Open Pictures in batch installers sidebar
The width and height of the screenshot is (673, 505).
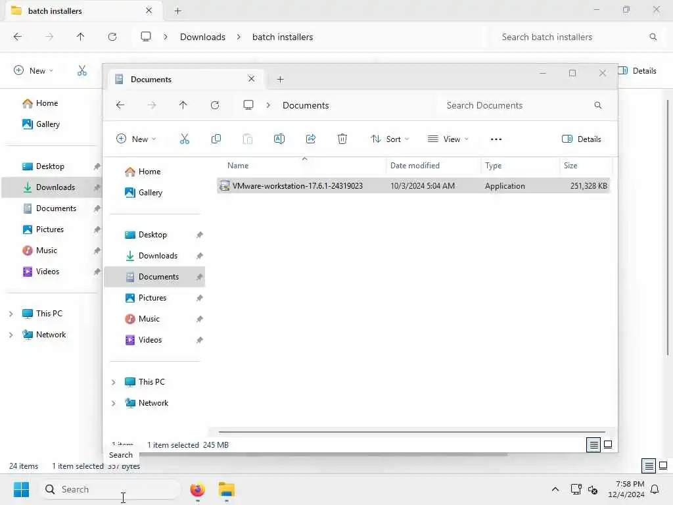(50, 229)
